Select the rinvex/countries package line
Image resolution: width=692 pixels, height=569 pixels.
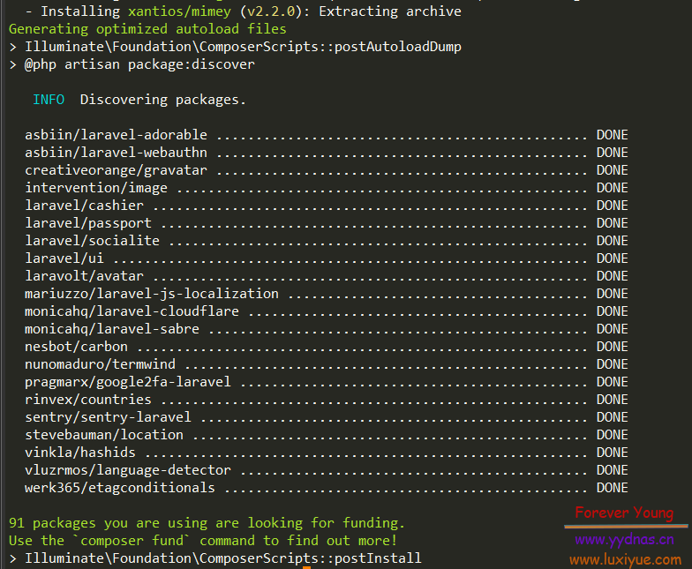point(327,400)
